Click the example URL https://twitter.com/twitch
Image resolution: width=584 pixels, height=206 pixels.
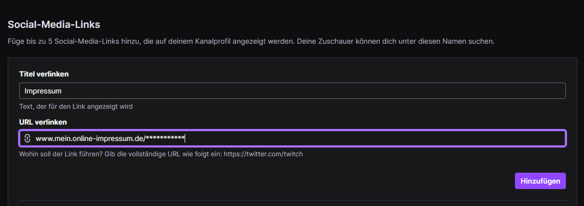[x=263, y=154]
